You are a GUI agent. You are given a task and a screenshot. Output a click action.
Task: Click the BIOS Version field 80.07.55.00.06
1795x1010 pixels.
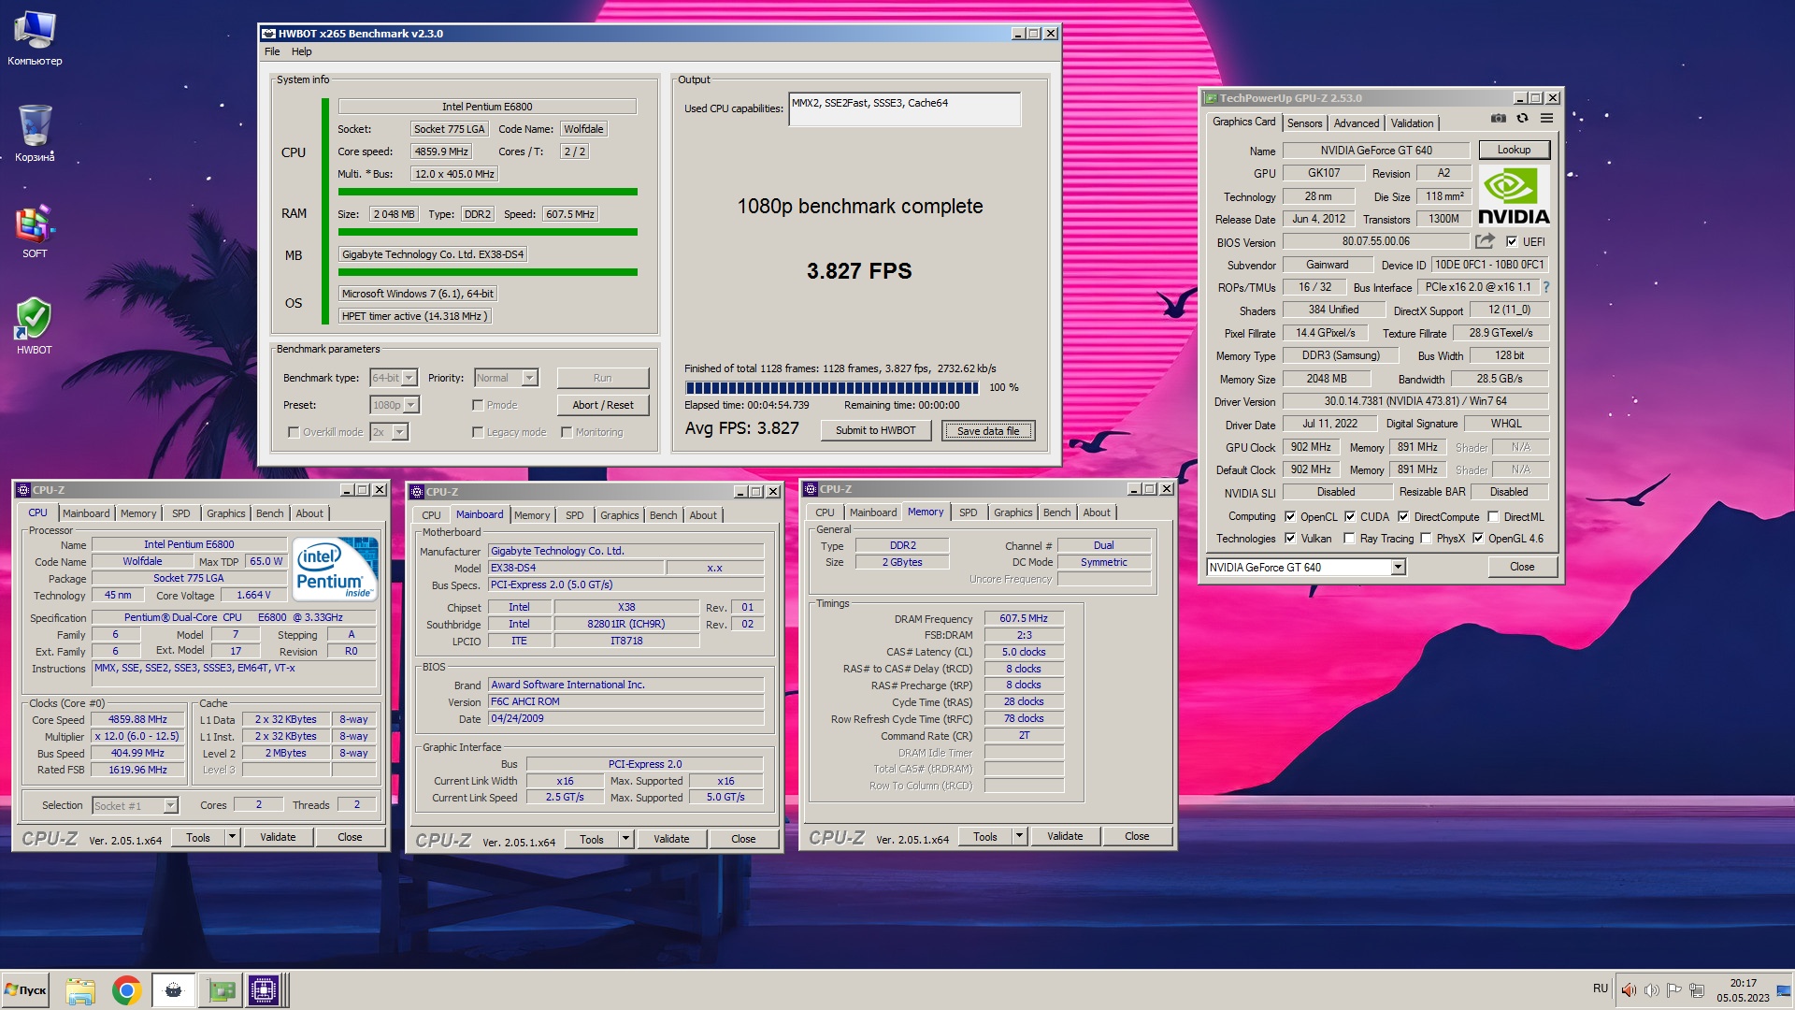(x=1376, y=241)
